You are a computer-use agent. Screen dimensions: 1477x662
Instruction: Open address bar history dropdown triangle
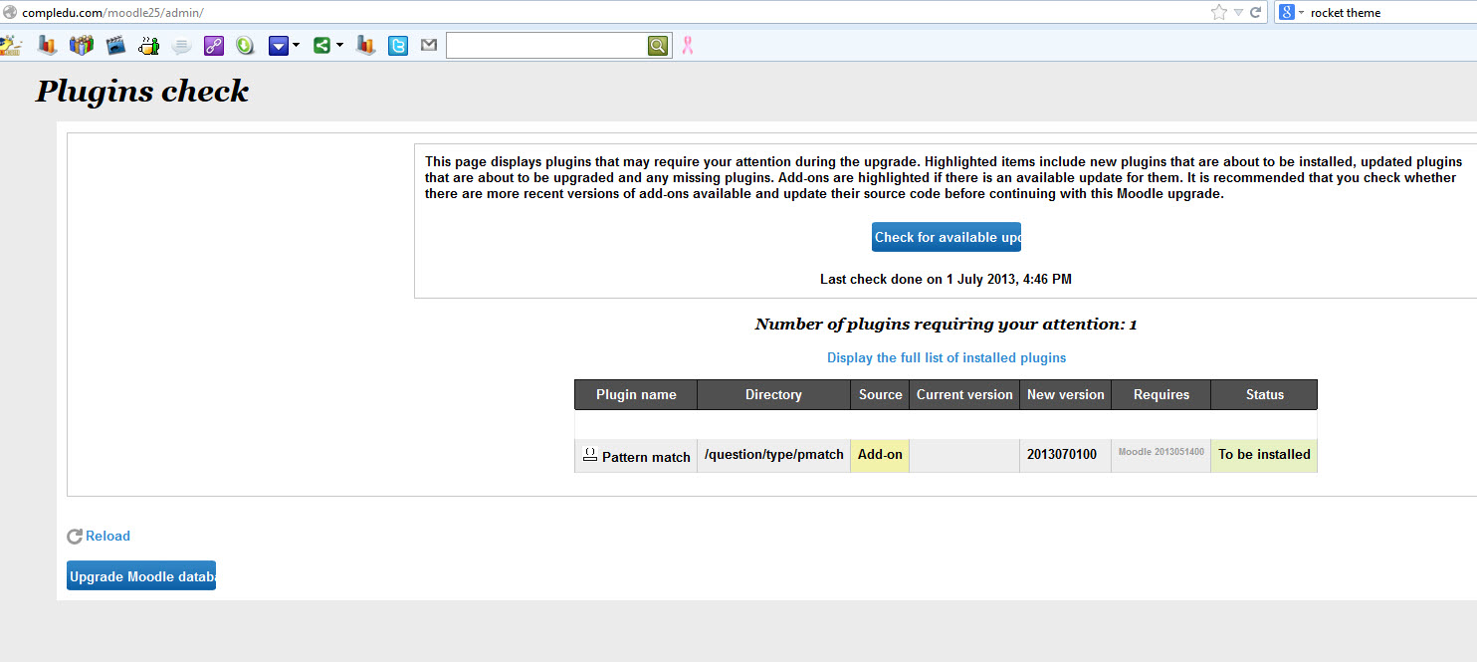[x=1238, y=12]
